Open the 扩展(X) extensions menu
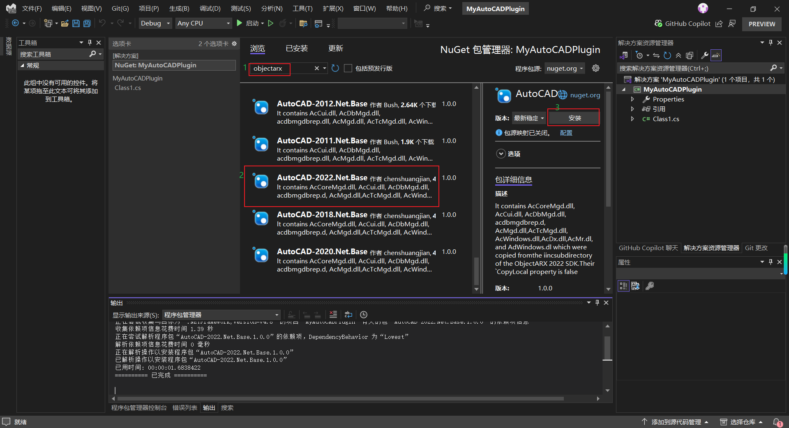The width and height of the screenshot is (789, 428). click(333, 9)
